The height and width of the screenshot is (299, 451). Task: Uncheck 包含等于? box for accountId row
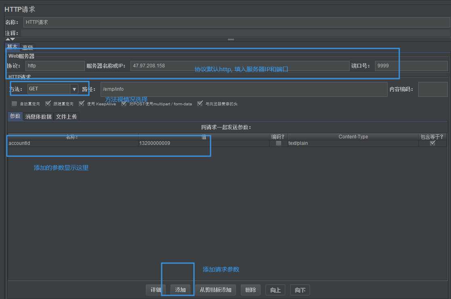432,143
